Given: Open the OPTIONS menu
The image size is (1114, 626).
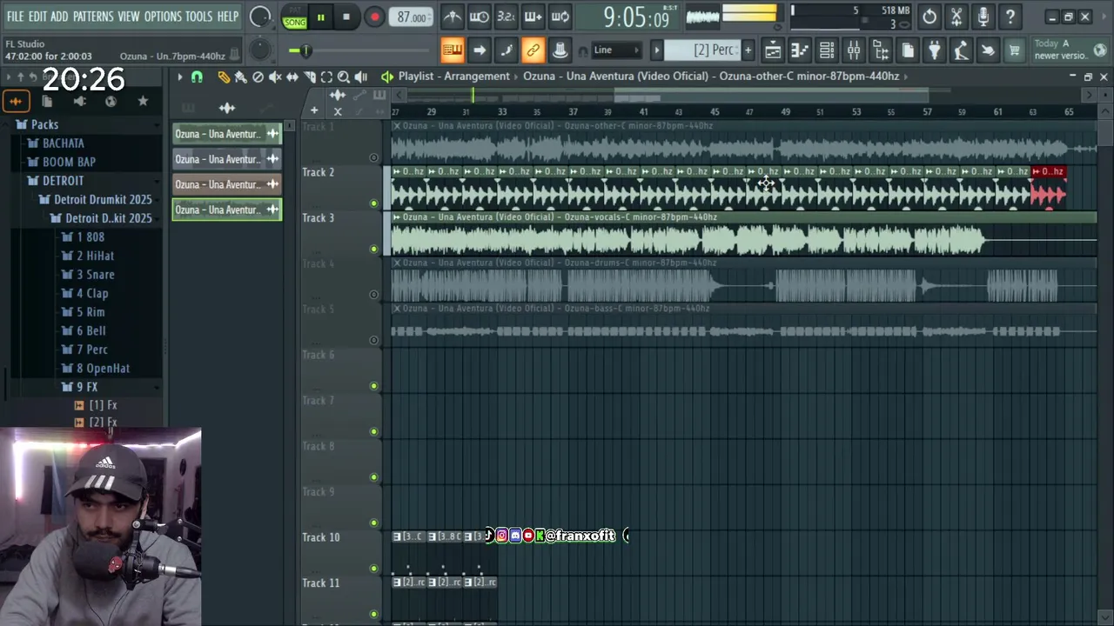Looking at the screenshot, I should [x=163, y=17].
